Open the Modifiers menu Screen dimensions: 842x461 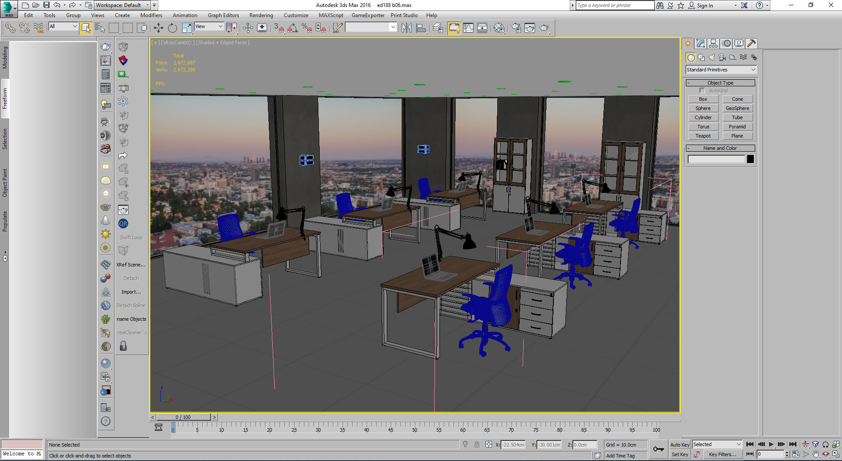pyautogui.click(x=151, y=15)
